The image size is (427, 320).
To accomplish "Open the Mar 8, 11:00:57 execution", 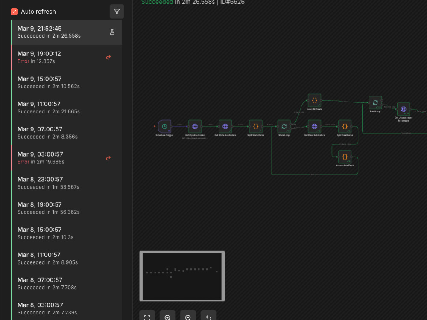I will [x=67, y=259].
